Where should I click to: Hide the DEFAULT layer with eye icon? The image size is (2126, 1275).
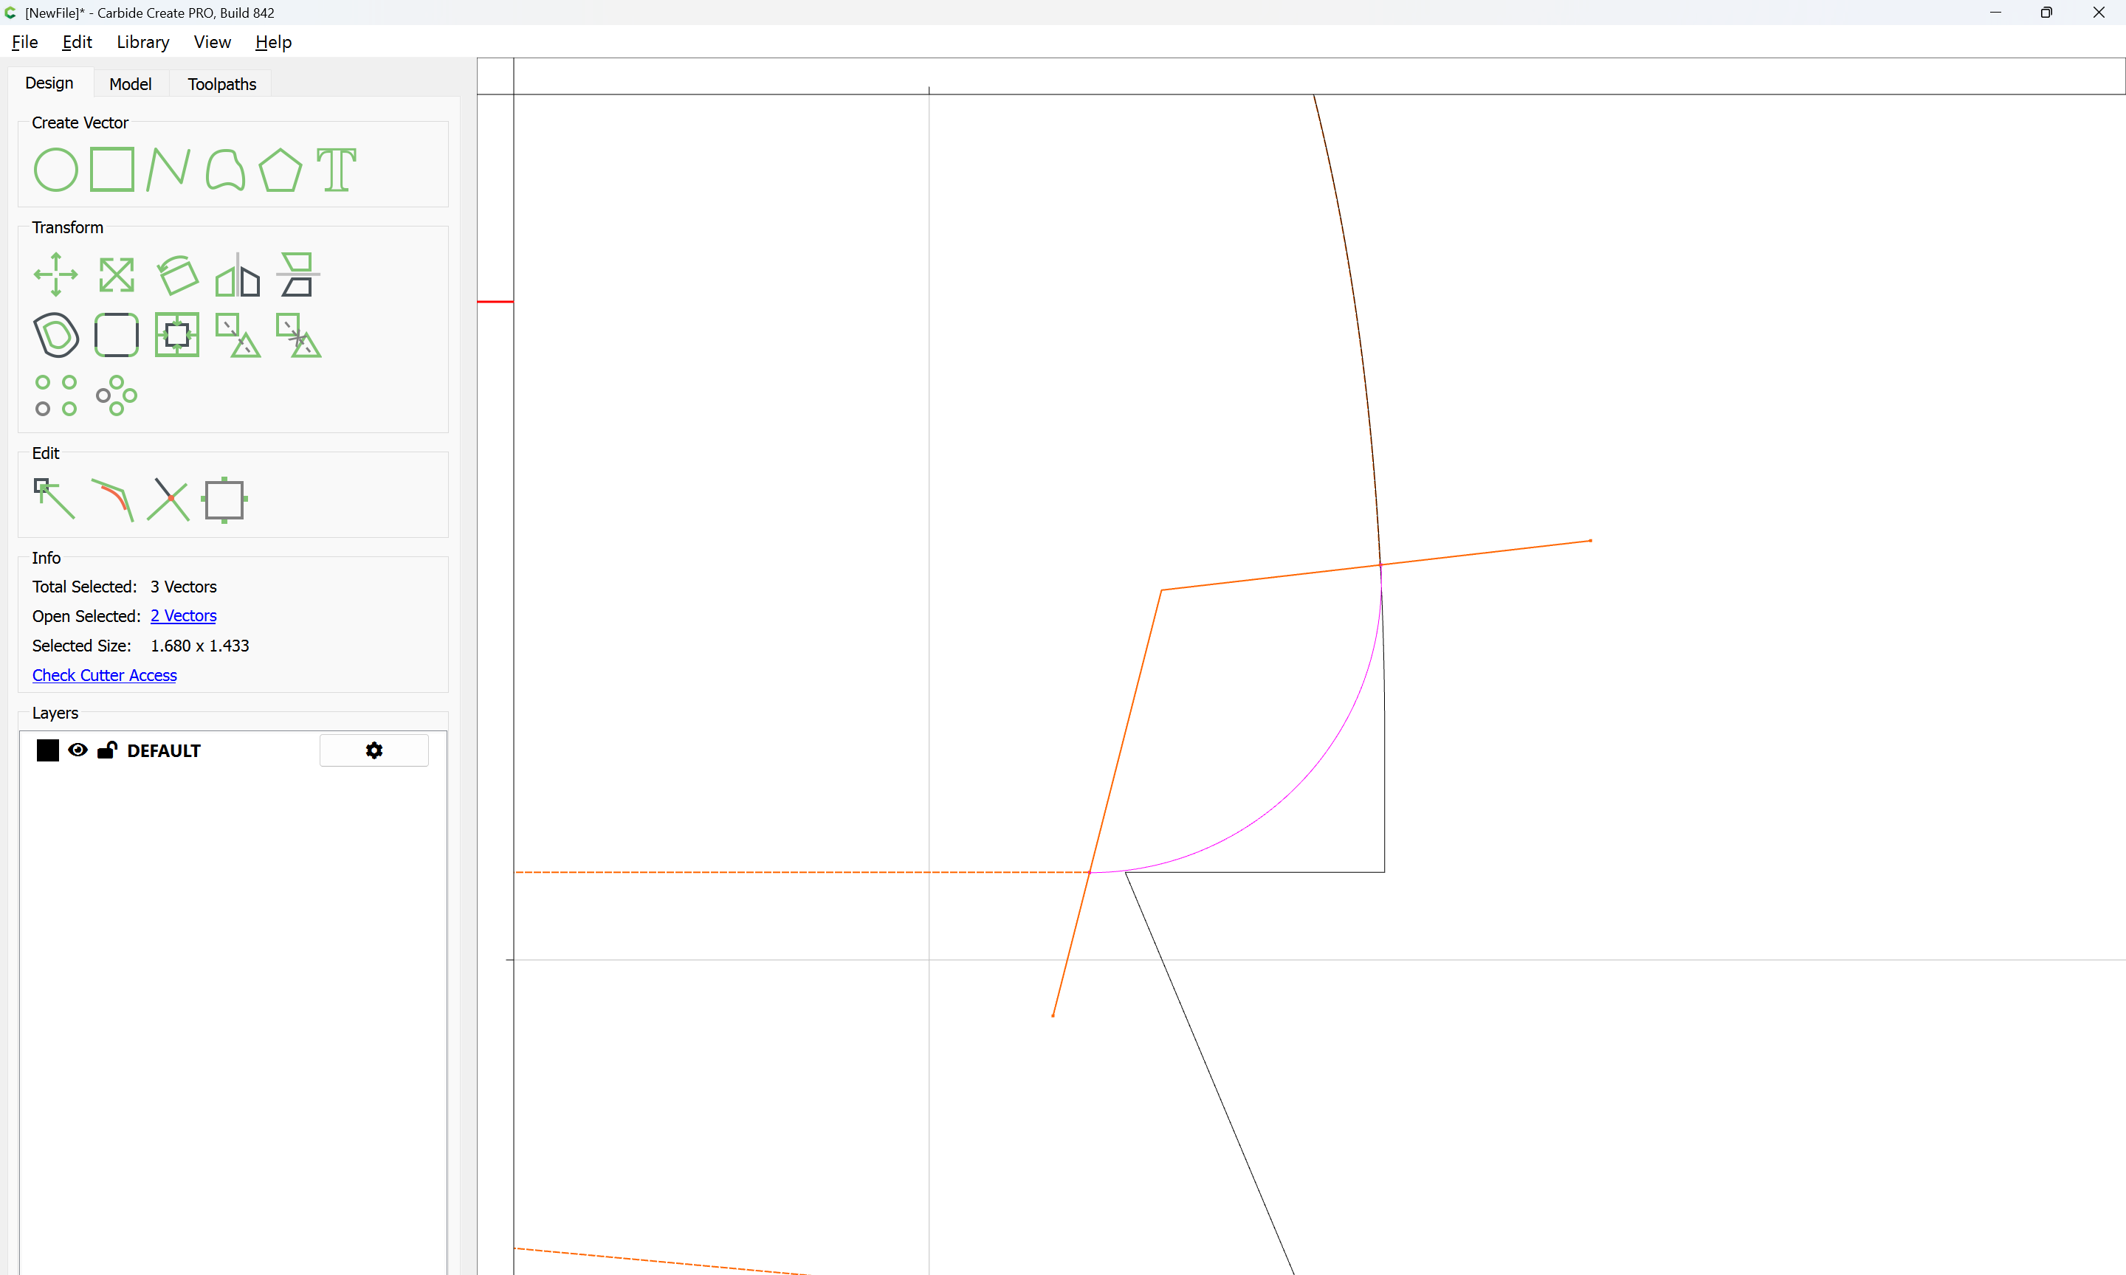78,750
